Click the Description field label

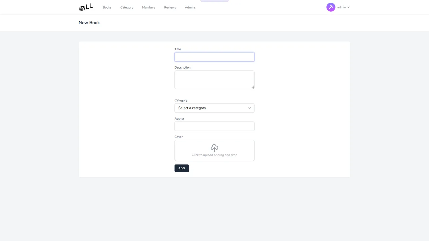pos(183,68)
